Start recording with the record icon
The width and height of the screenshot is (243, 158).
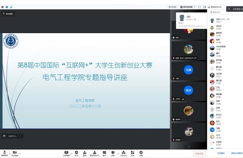pyautogui.click(x=113, y=154)
